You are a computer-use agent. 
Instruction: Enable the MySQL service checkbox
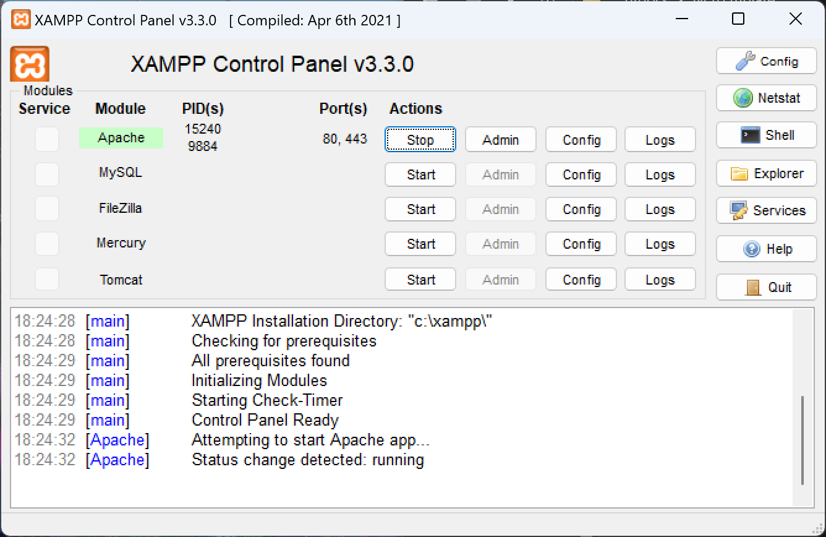[x=46, y=174]
